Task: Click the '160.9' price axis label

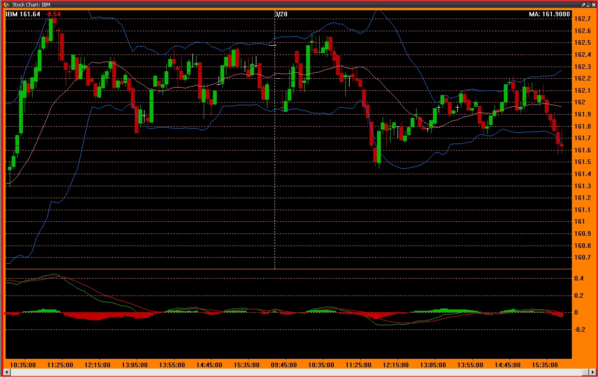Action: click(x=583, y=234)
